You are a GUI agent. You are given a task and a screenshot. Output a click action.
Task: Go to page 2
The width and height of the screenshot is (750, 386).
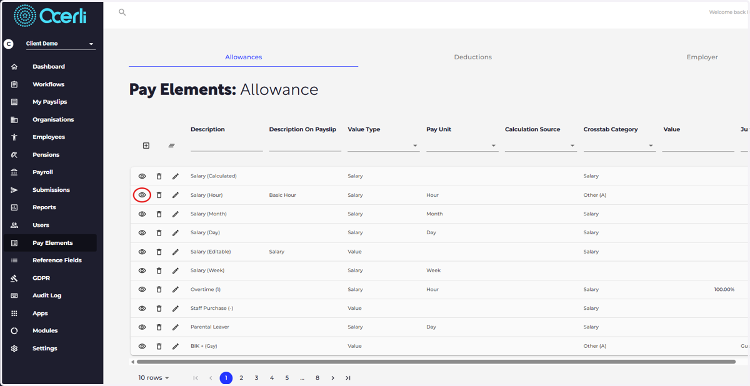(241, 378)
